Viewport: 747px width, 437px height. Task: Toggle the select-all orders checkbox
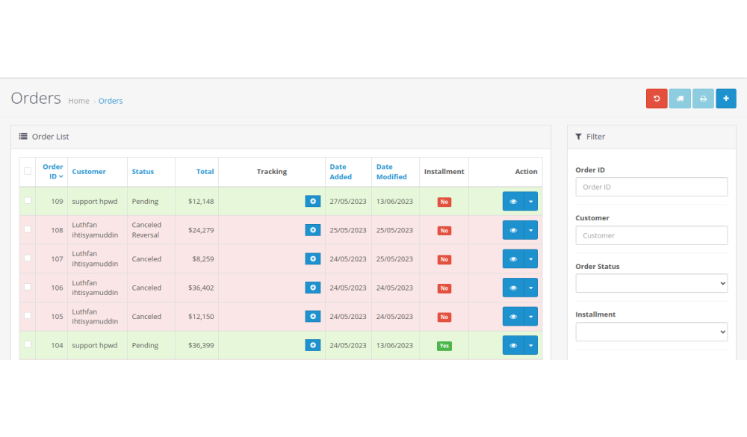pyautogui.click(x=28, y=171)
